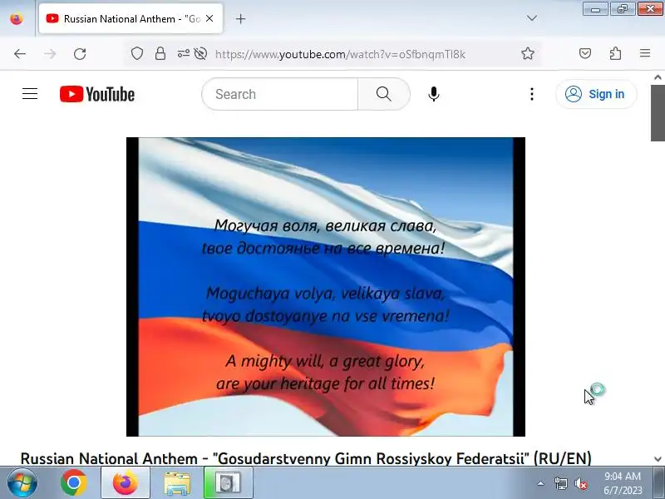Screen dimensions: 665x499
Task: Click the page scrollbar down arrow
Action: pyautogui.click(x=658, y=459)
